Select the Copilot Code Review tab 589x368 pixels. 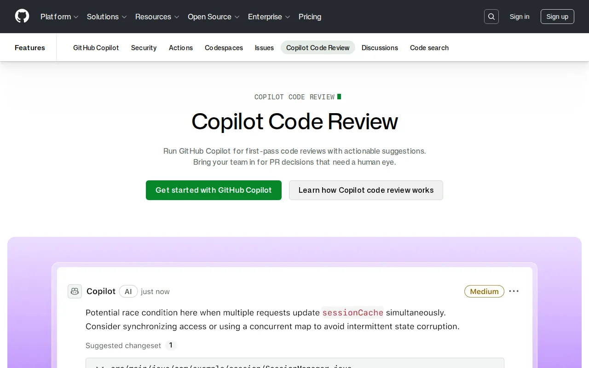[x=318, y=48]
